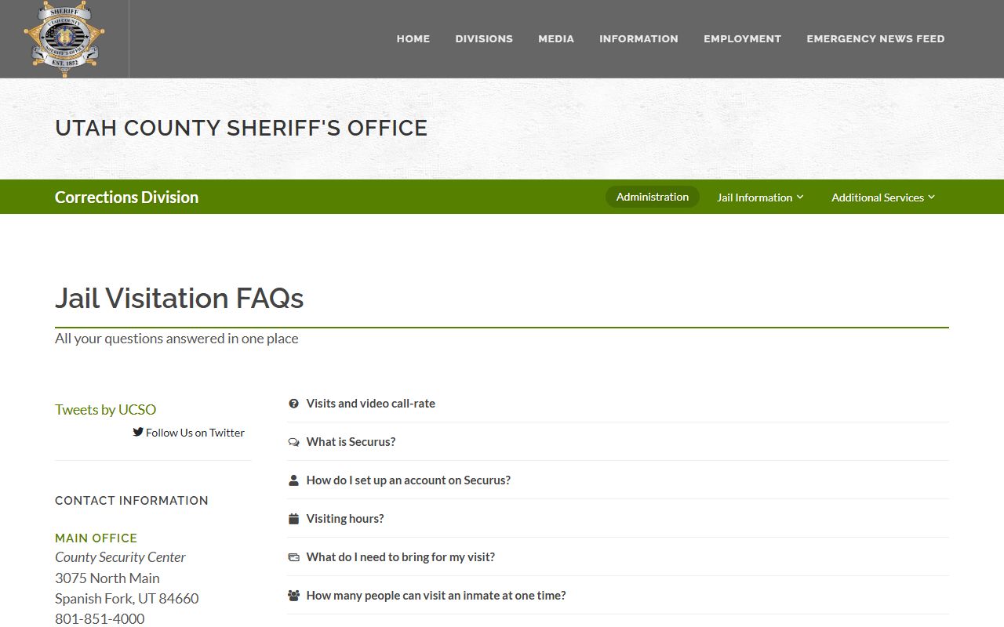Click the address 3075 North Main
Image resolution: width=1004 pixels, height=627 pixels.
(x=107, y=578)
